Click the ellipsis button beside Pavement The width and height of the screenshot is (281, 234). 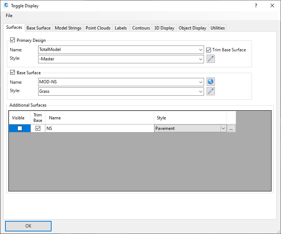coord(231,128)
